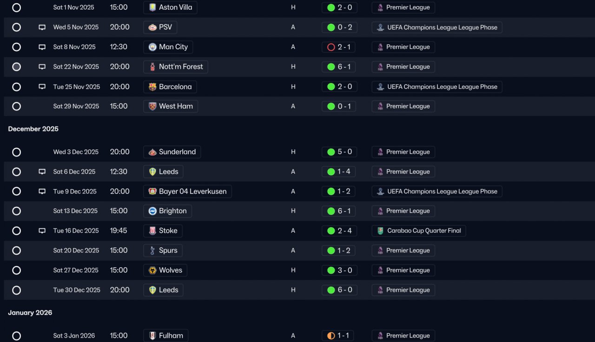Select the radio circle for Sunderland match
This screenshot has width=595, height=342.
[x=16, y=152]
